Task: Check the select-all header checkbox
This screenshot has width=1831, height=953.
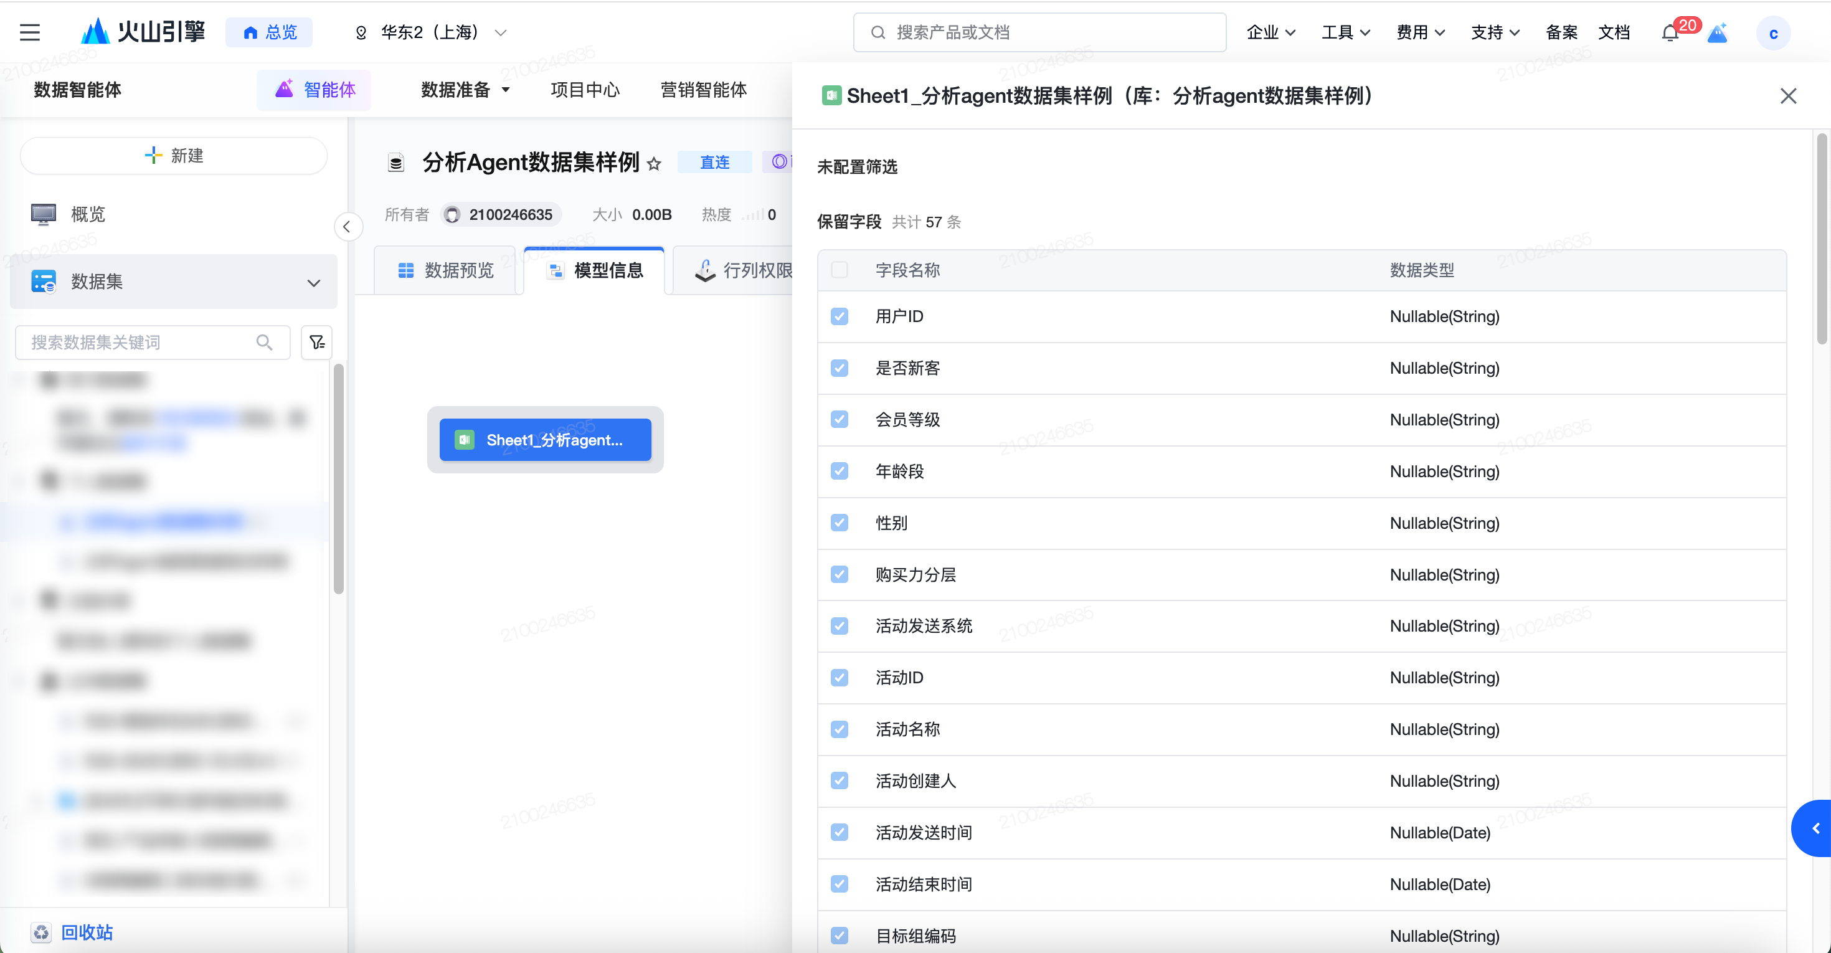Action: pos(840,270)
